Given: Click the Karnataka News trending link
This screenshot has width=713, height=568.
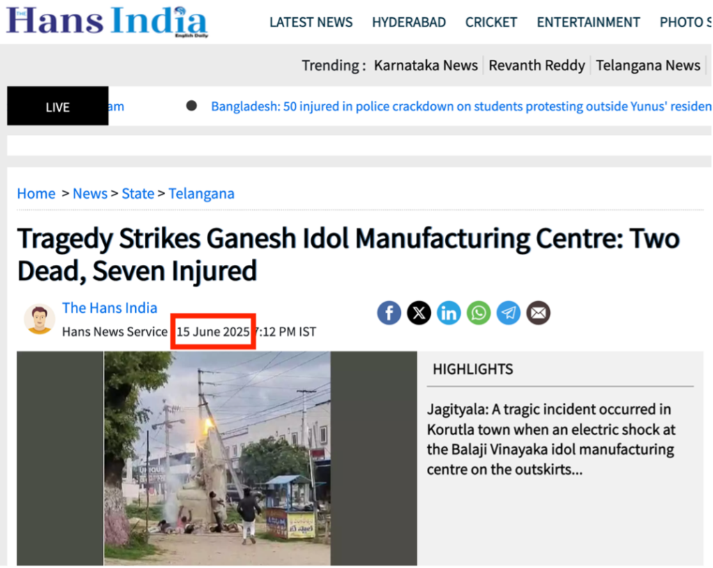Looking at the screenshot, I should 425,65.
